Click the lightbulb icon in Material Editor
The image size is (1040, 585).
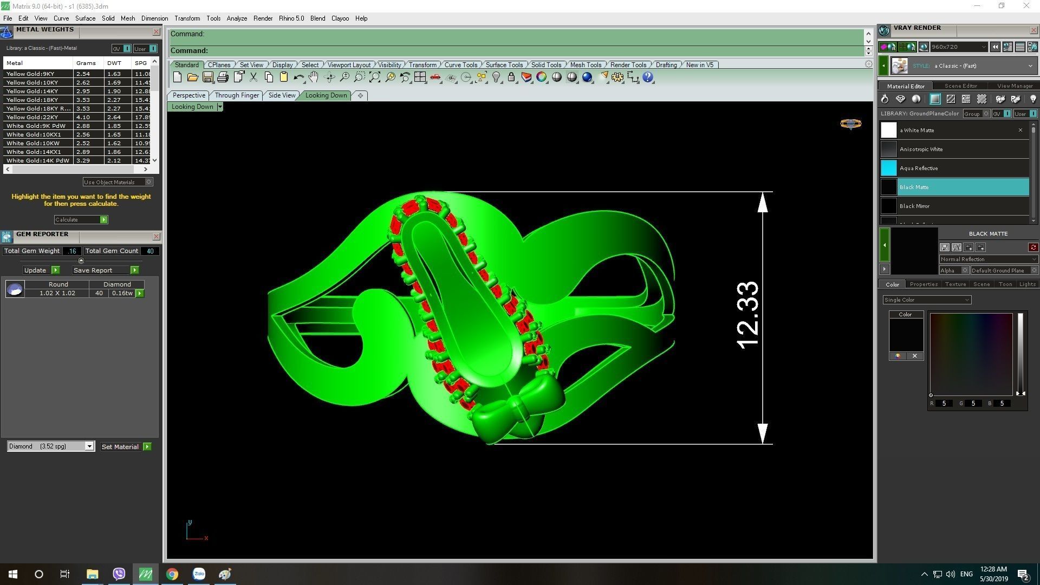click(x=1033, y=99)
